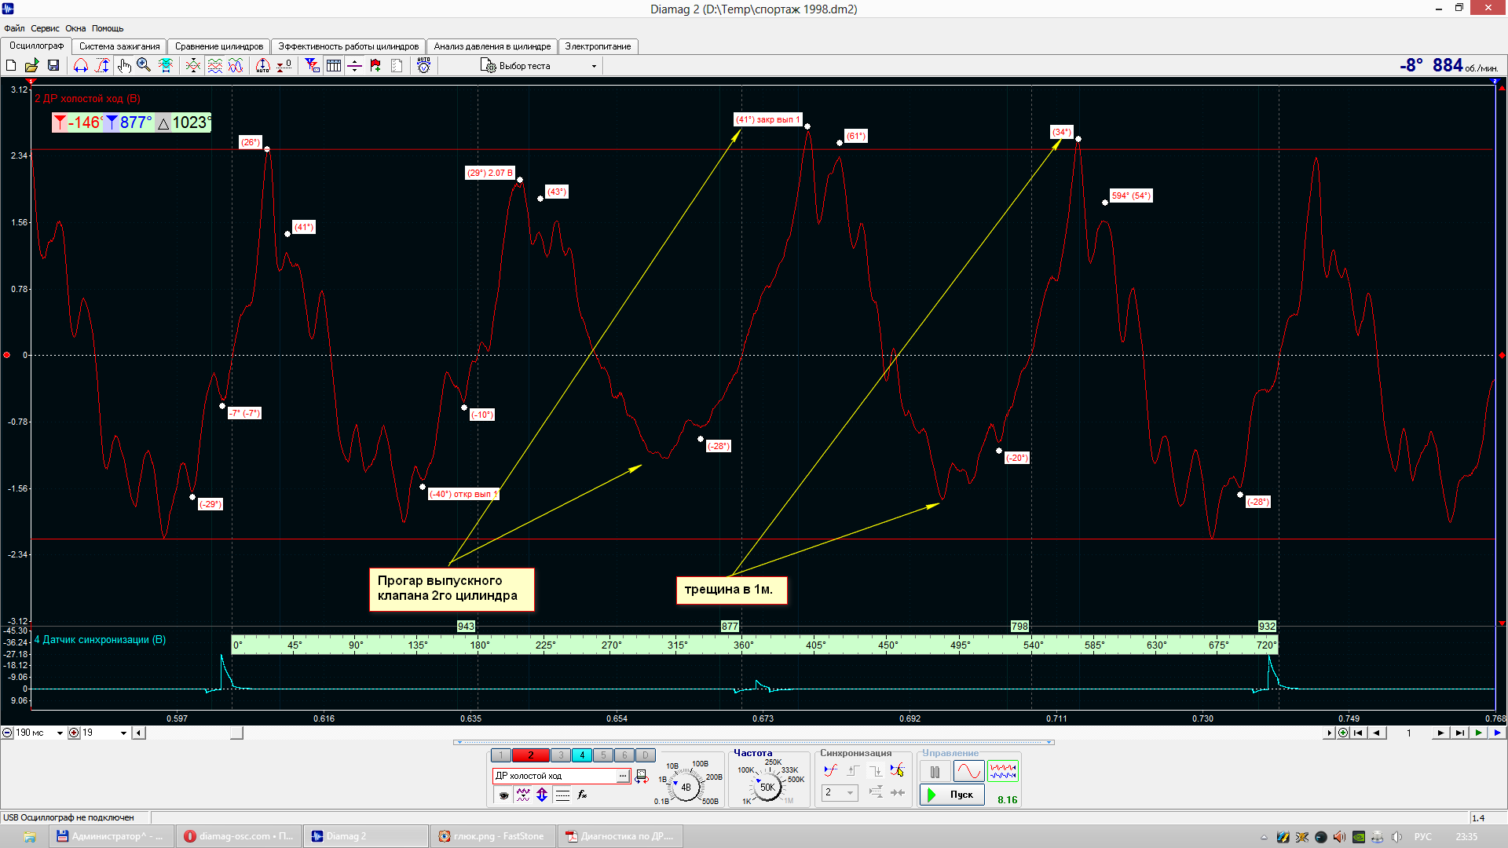Select the dual waveform mode button
The image size is (1508, 848).
pyautogui.click(x=1003, y=772)
